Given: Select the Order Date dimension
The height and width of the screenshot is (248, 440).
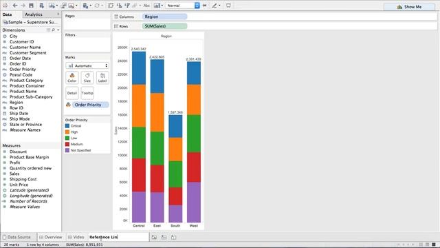Looking at the screenshot, I should pos(20,58).
